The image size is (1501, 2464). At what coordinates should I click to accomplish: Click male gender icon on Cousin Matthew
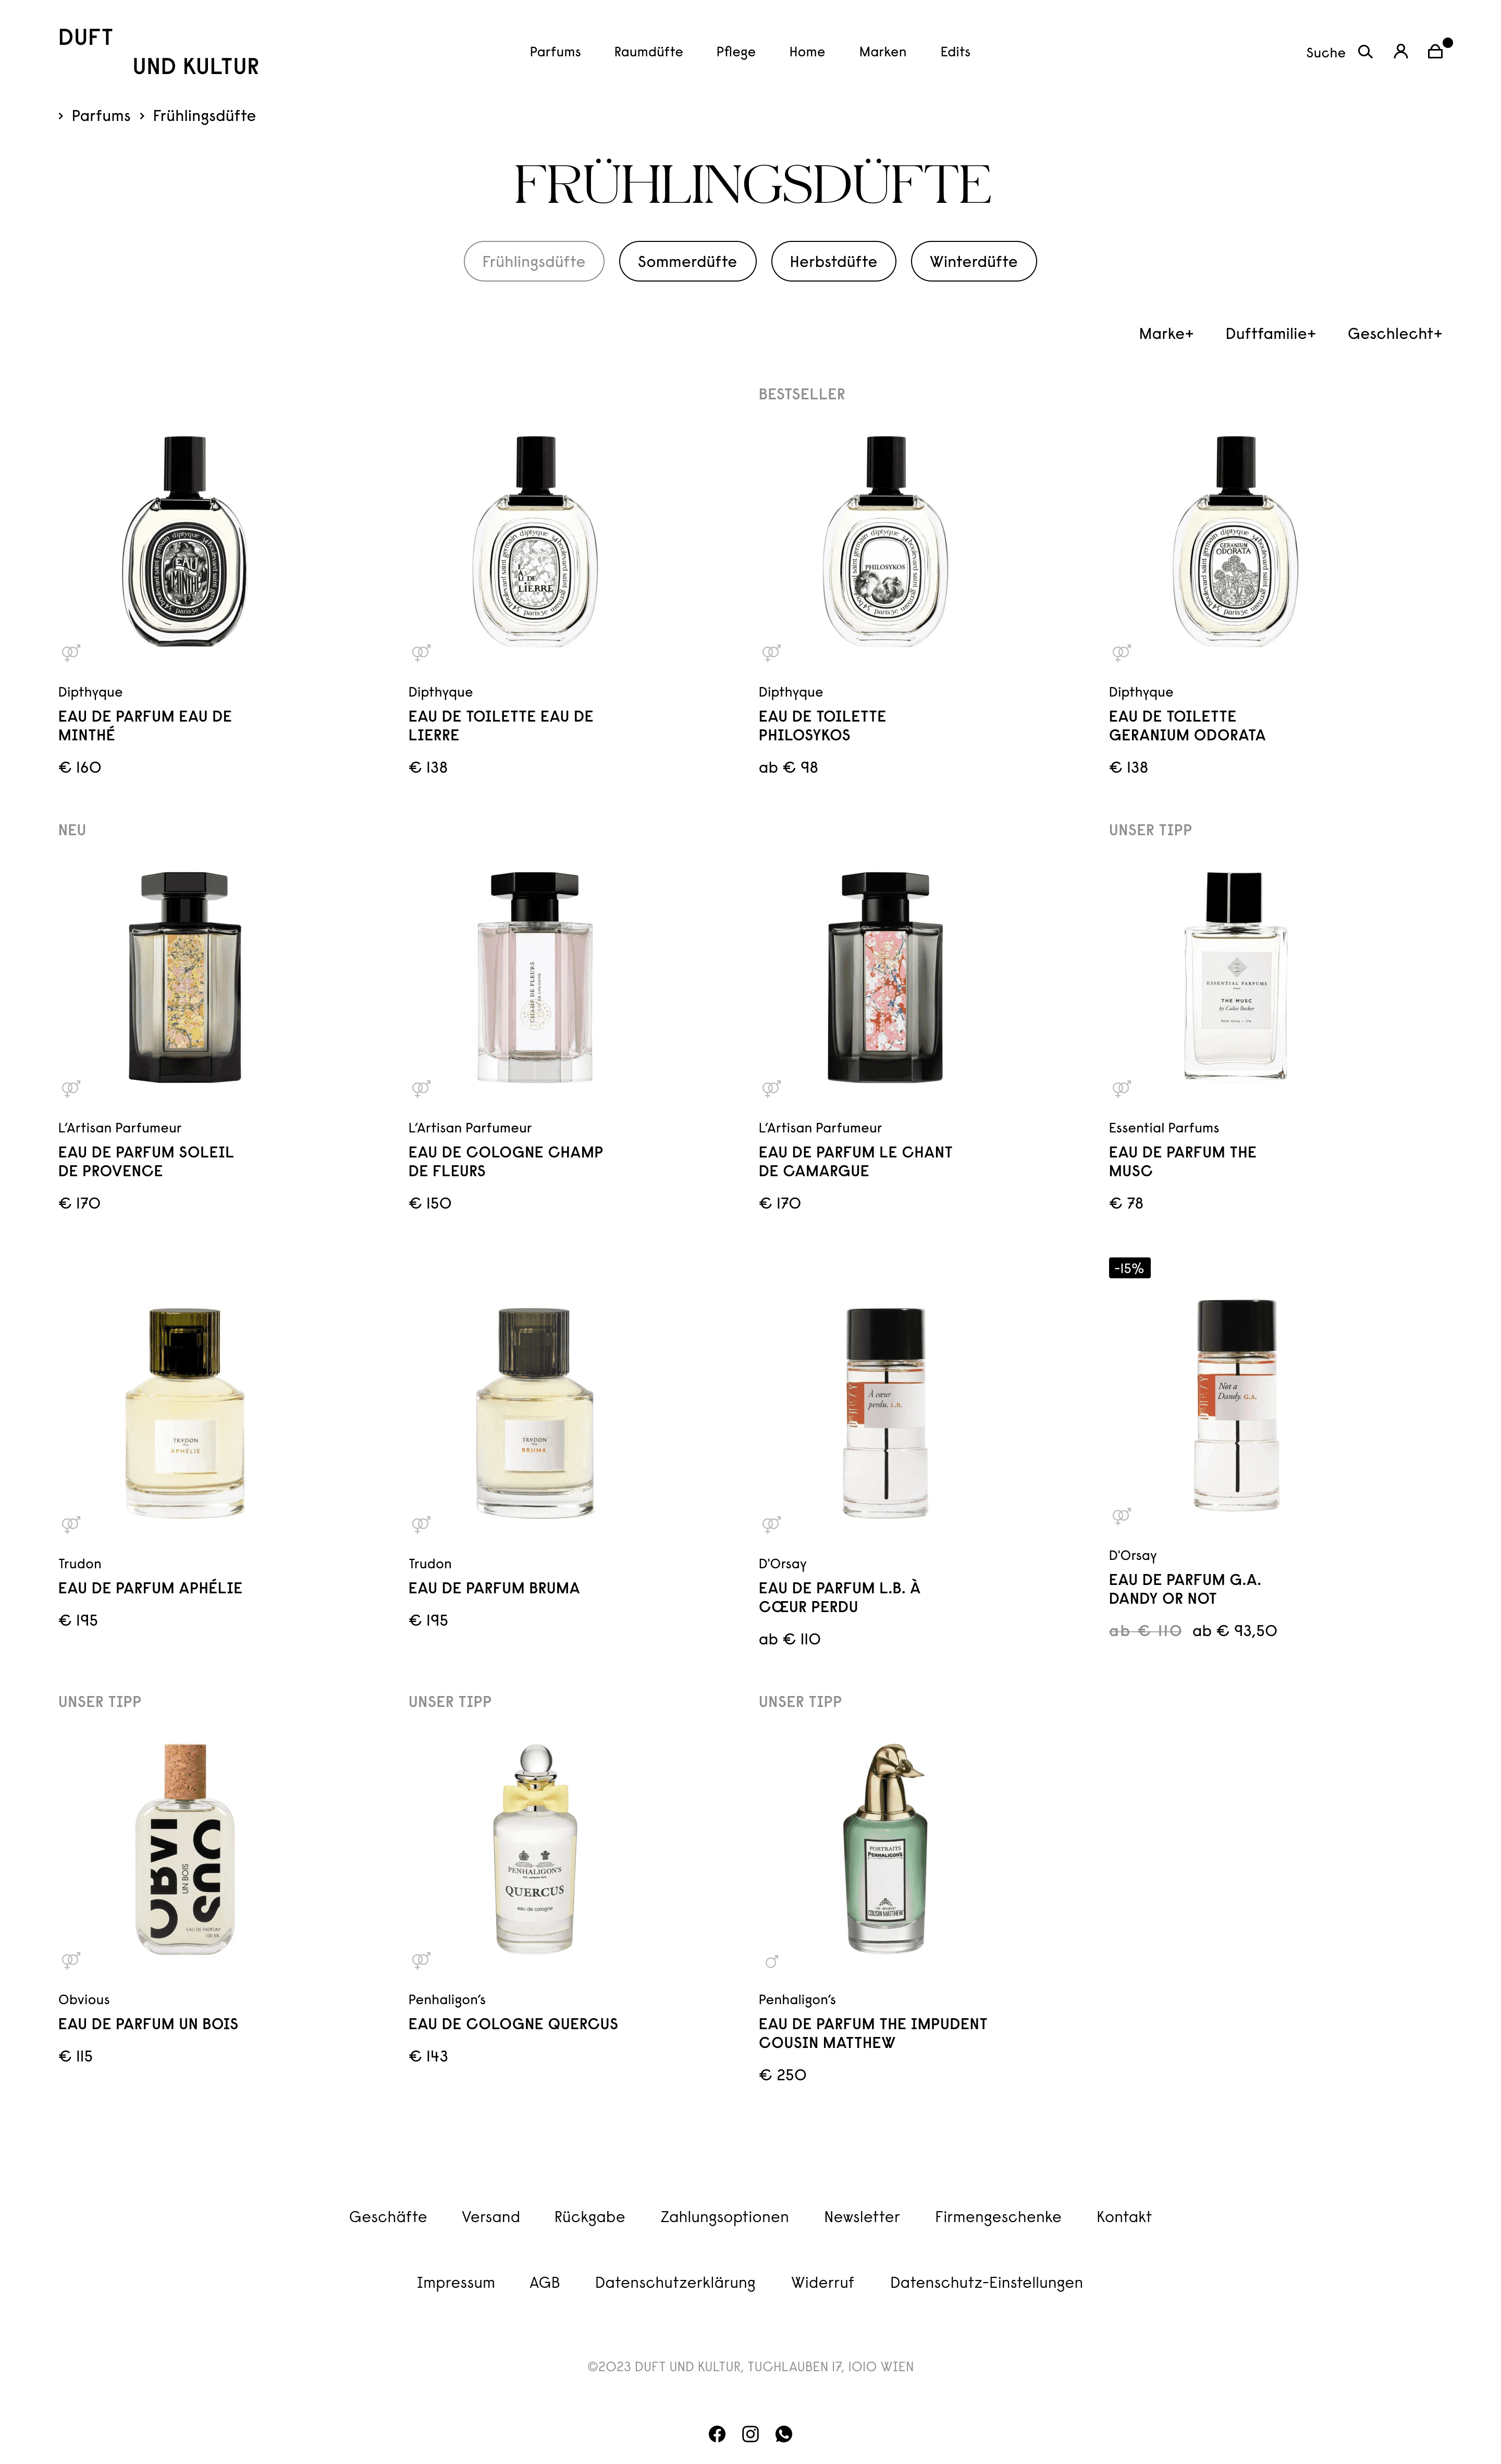coord(771,1961)
